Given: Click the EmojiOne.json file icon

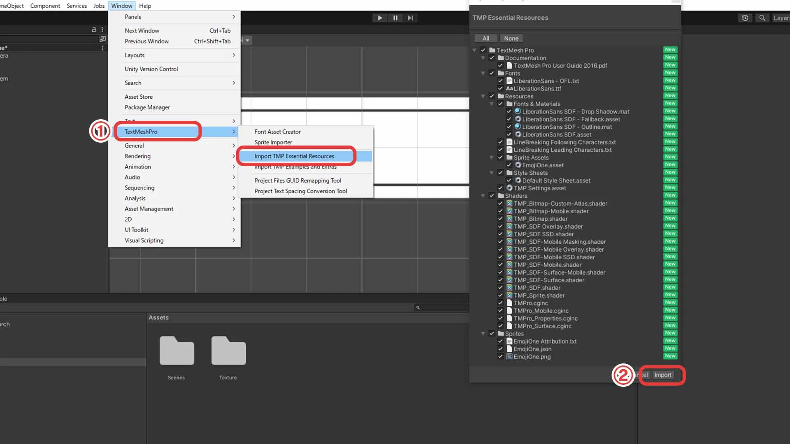Looking at the screenshot, I should click(x=509, y=349).
